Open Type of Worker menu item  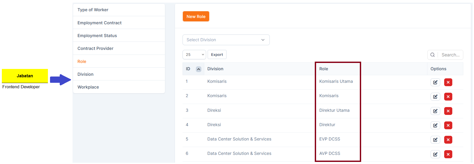(93, 10)
